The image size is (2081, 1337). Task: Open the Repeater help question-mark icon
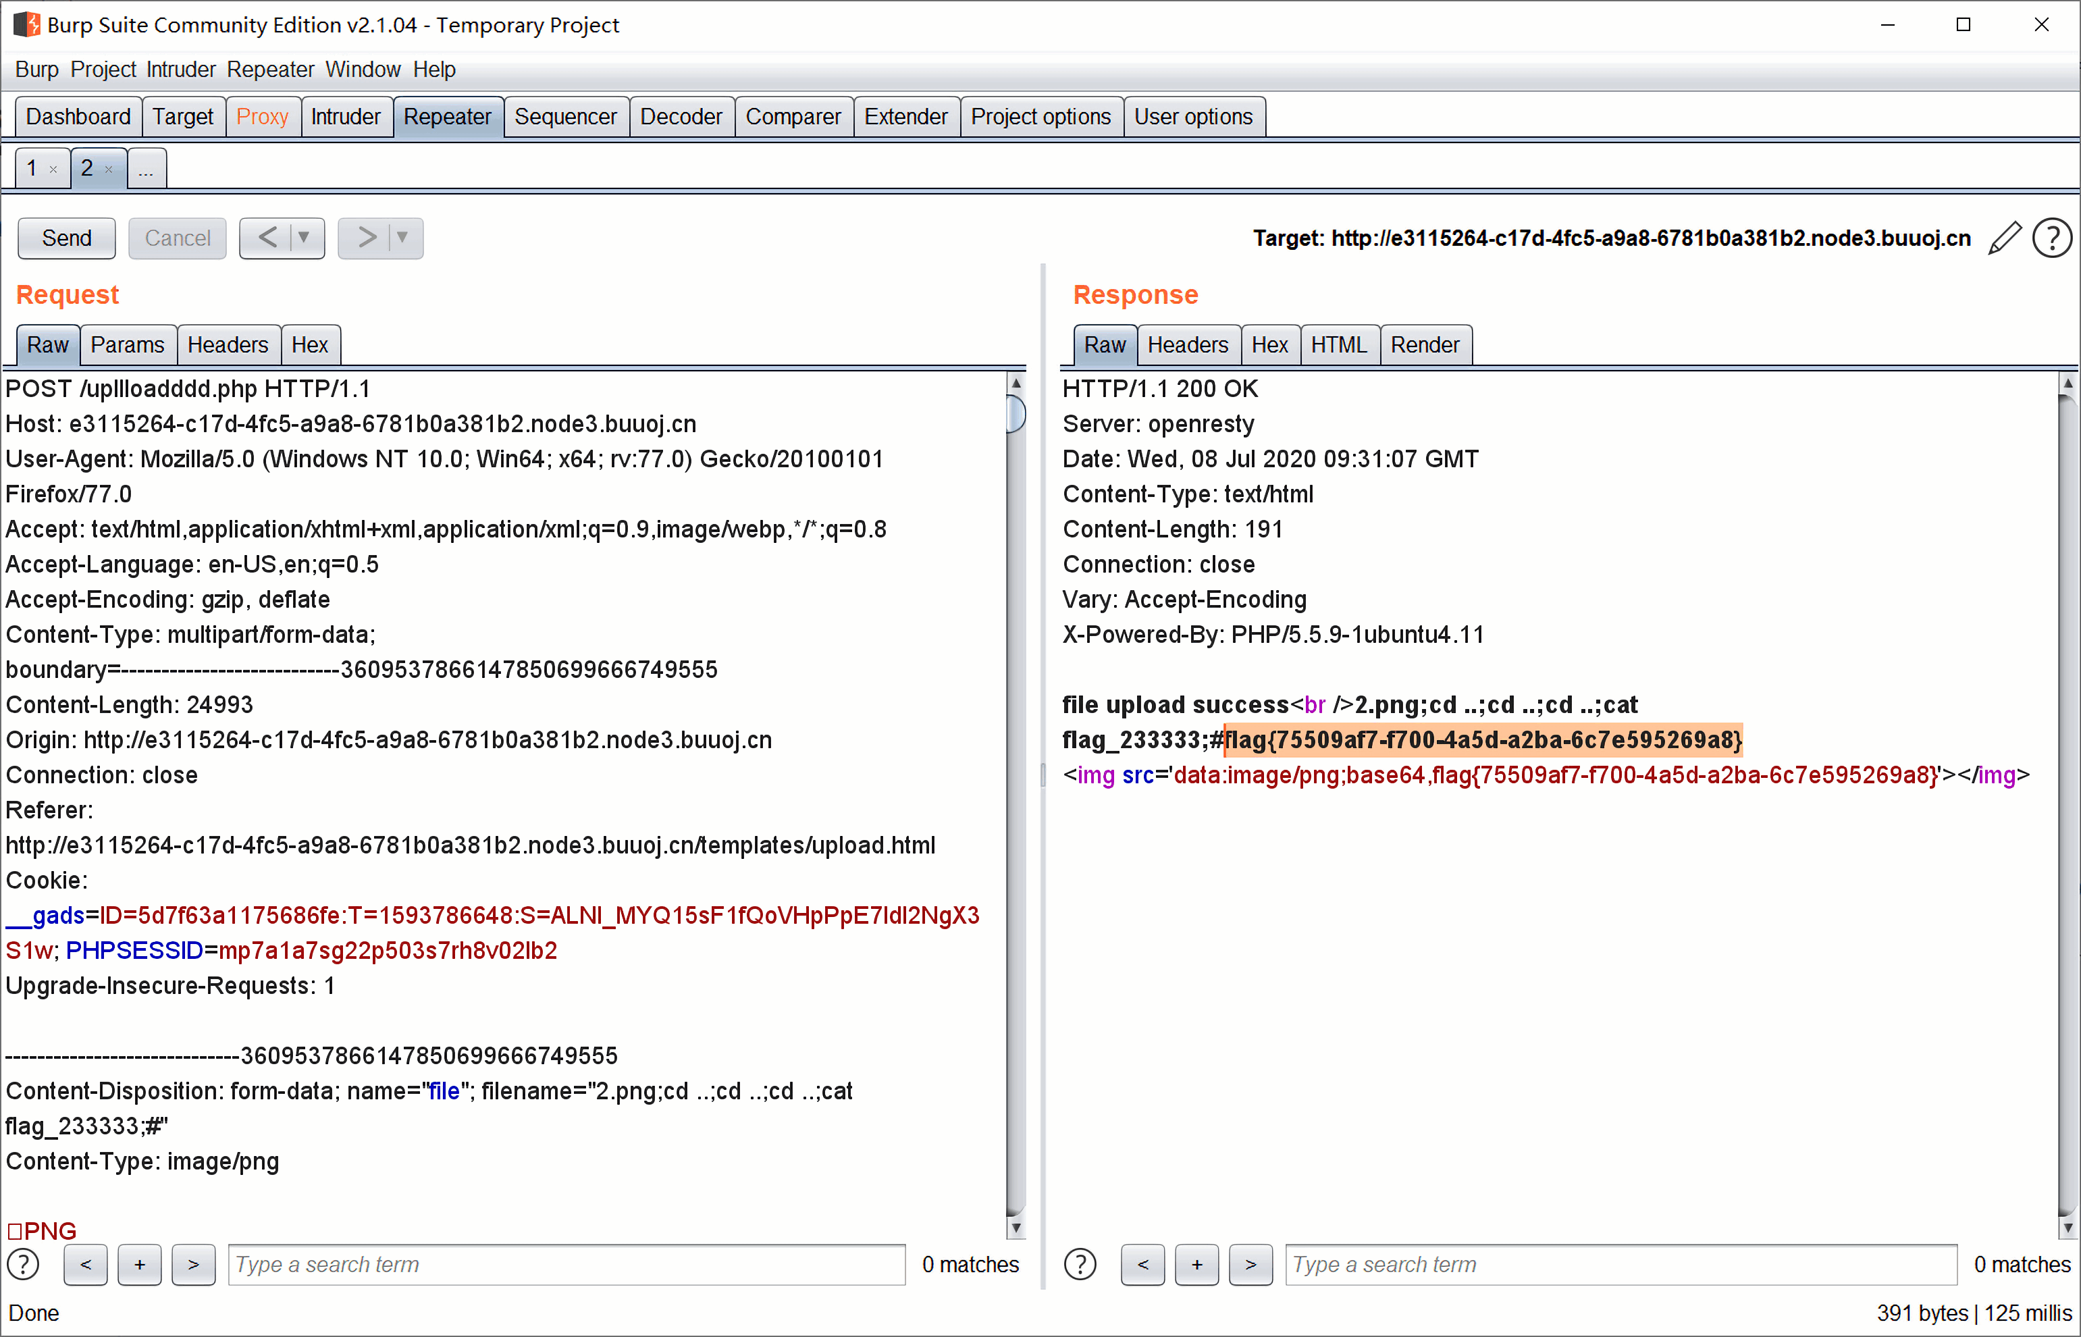[x=2053, y=238]
